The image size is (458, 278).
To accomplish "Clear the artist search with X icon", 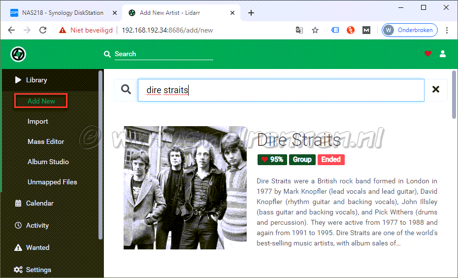I will [436, 89].
